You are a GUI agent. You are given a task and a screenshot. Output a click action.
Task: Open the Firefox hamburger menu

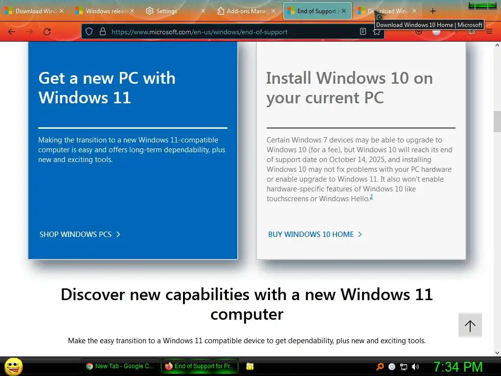[489, 31]
